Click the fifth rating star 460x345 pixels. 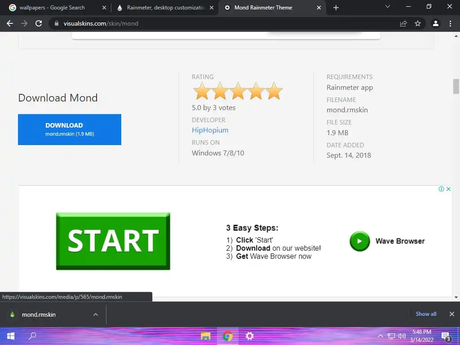tap(274, 91)
